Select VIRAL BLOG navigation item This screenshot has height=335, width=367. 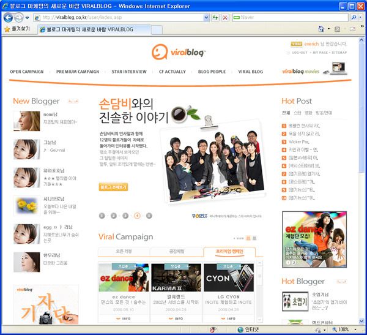pyautogui.click(x=250, y=72)
